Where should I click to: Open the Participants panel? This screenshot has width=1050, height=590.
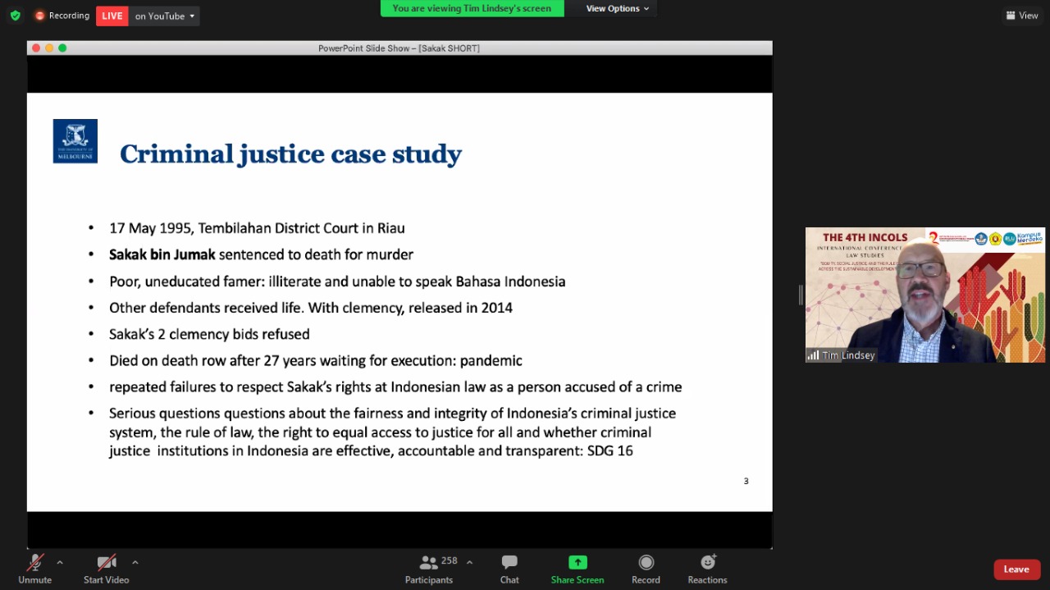click(x=429, y=569)
